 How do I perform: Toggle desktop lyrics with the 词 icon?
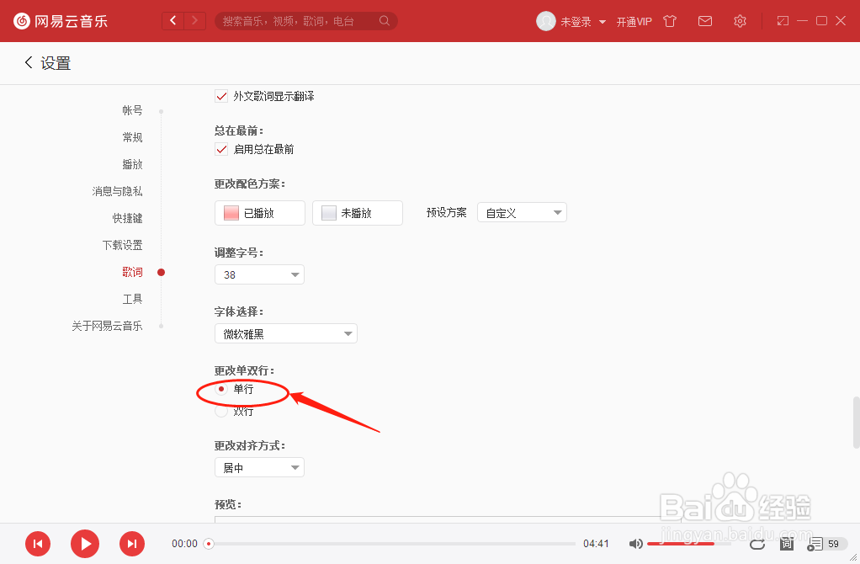pos(786,544)
